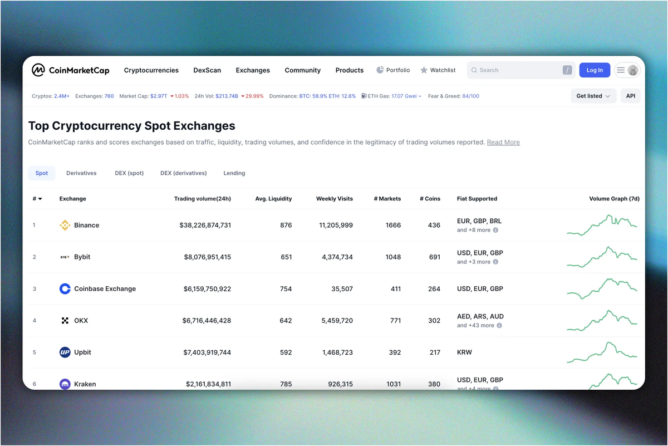Click the Coinbase Exchange logo icon
The image size is (668, 446).
(x=65, y=289)
